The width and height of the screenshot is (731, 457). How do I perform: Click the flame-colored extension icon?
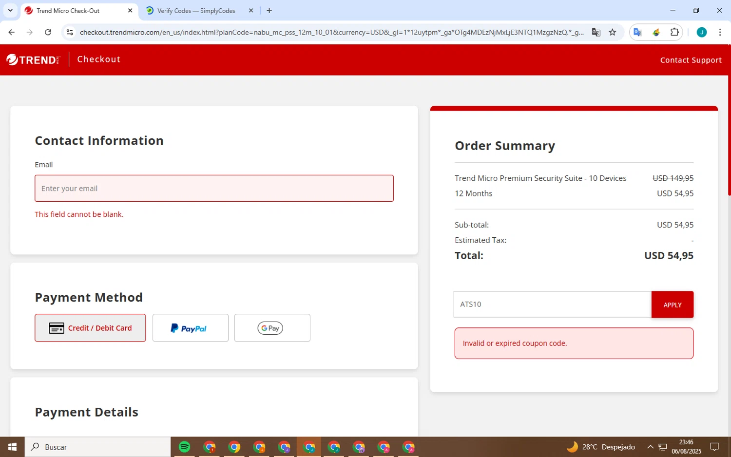[656, 32]
